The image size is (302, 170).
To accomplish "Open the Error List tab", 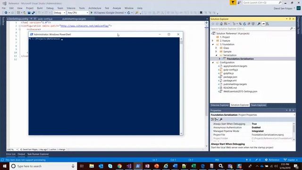I will (x=11, y=154).
